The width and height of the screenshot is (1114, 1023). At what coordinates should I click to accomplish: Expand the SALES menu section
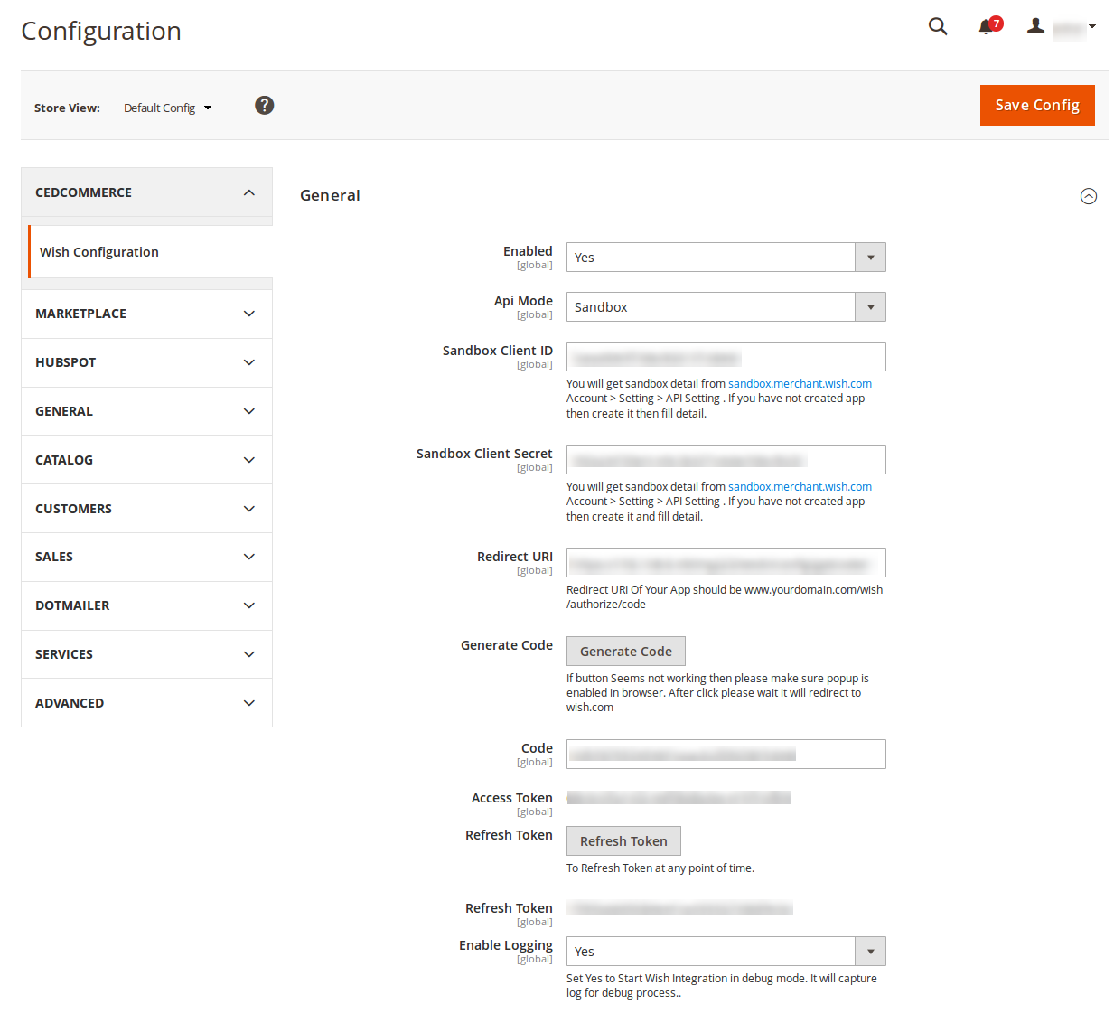click(146, 557)
